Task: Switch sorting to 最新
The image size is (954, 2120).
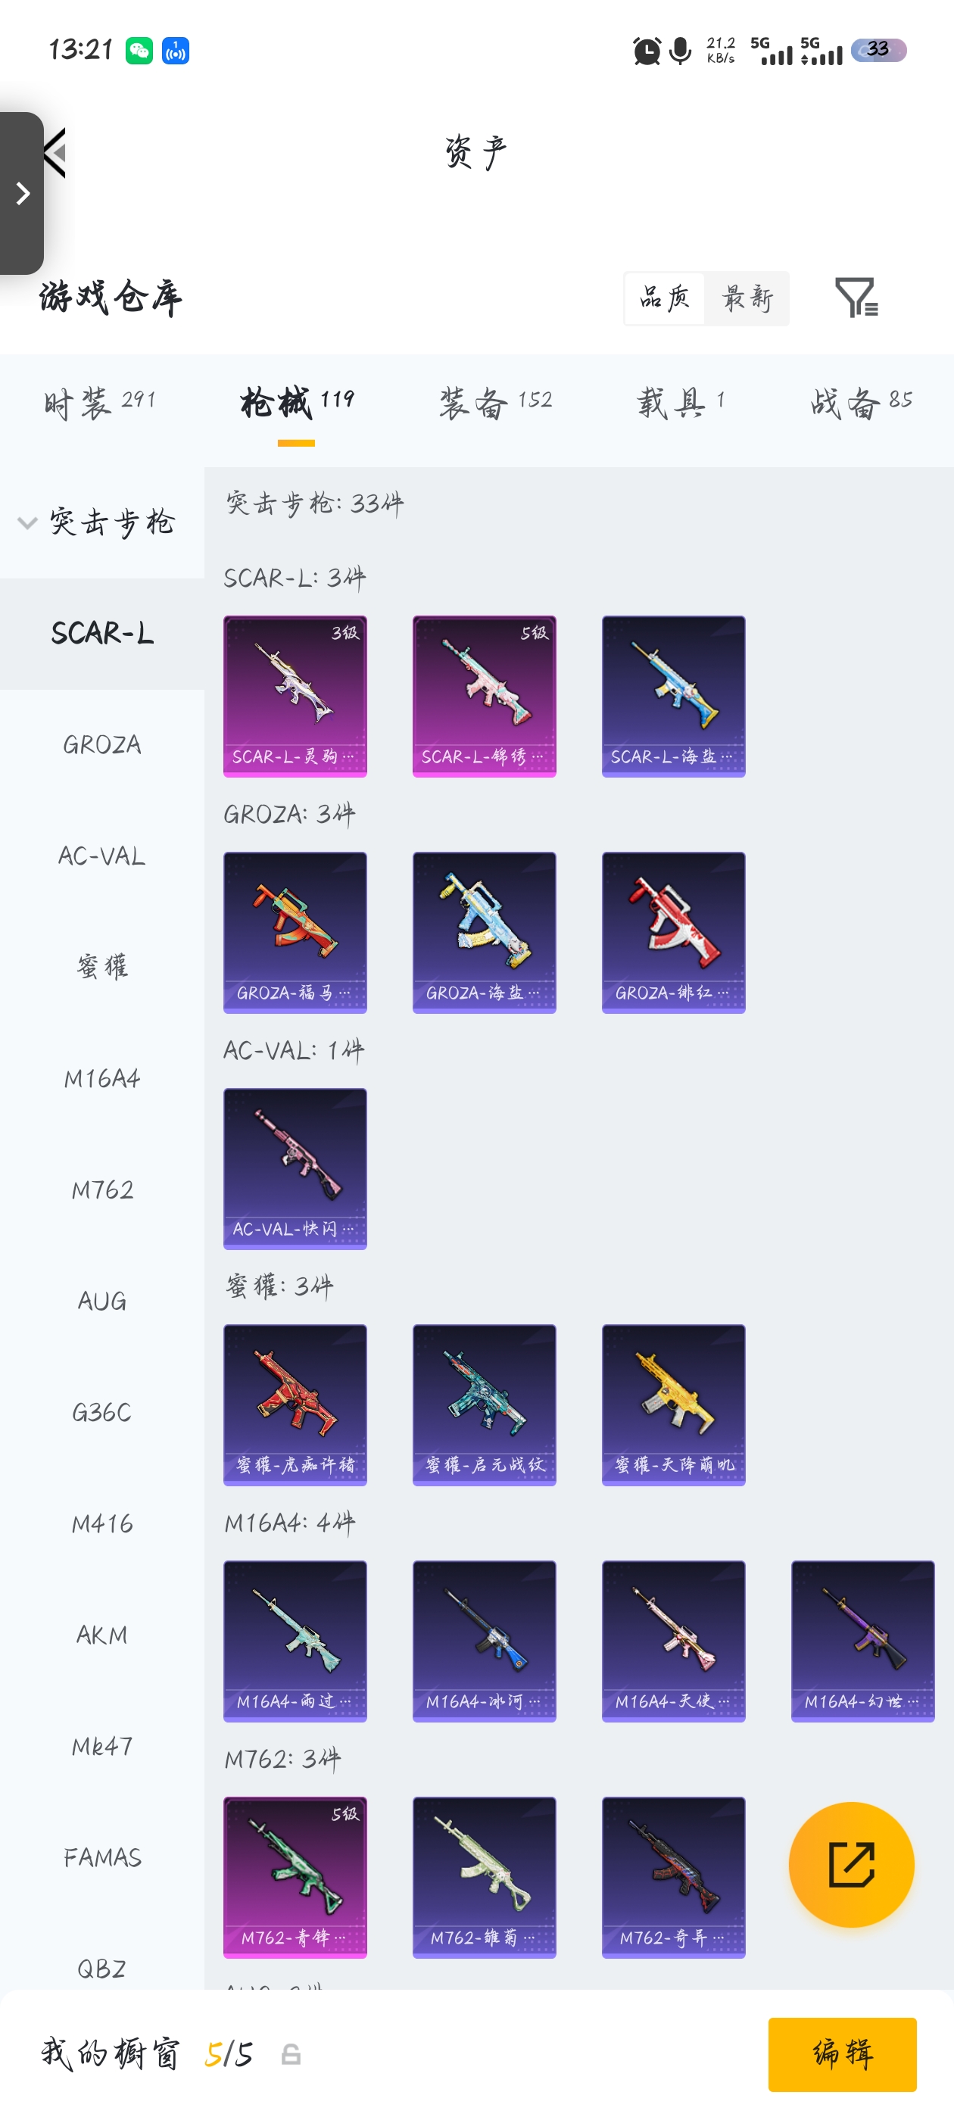Action: pyautogui.click(x=747, y=298)
